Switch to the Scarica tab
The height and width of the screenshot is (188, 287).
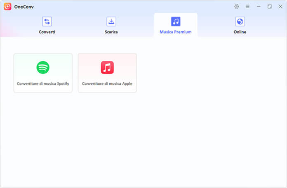point(111,25)
